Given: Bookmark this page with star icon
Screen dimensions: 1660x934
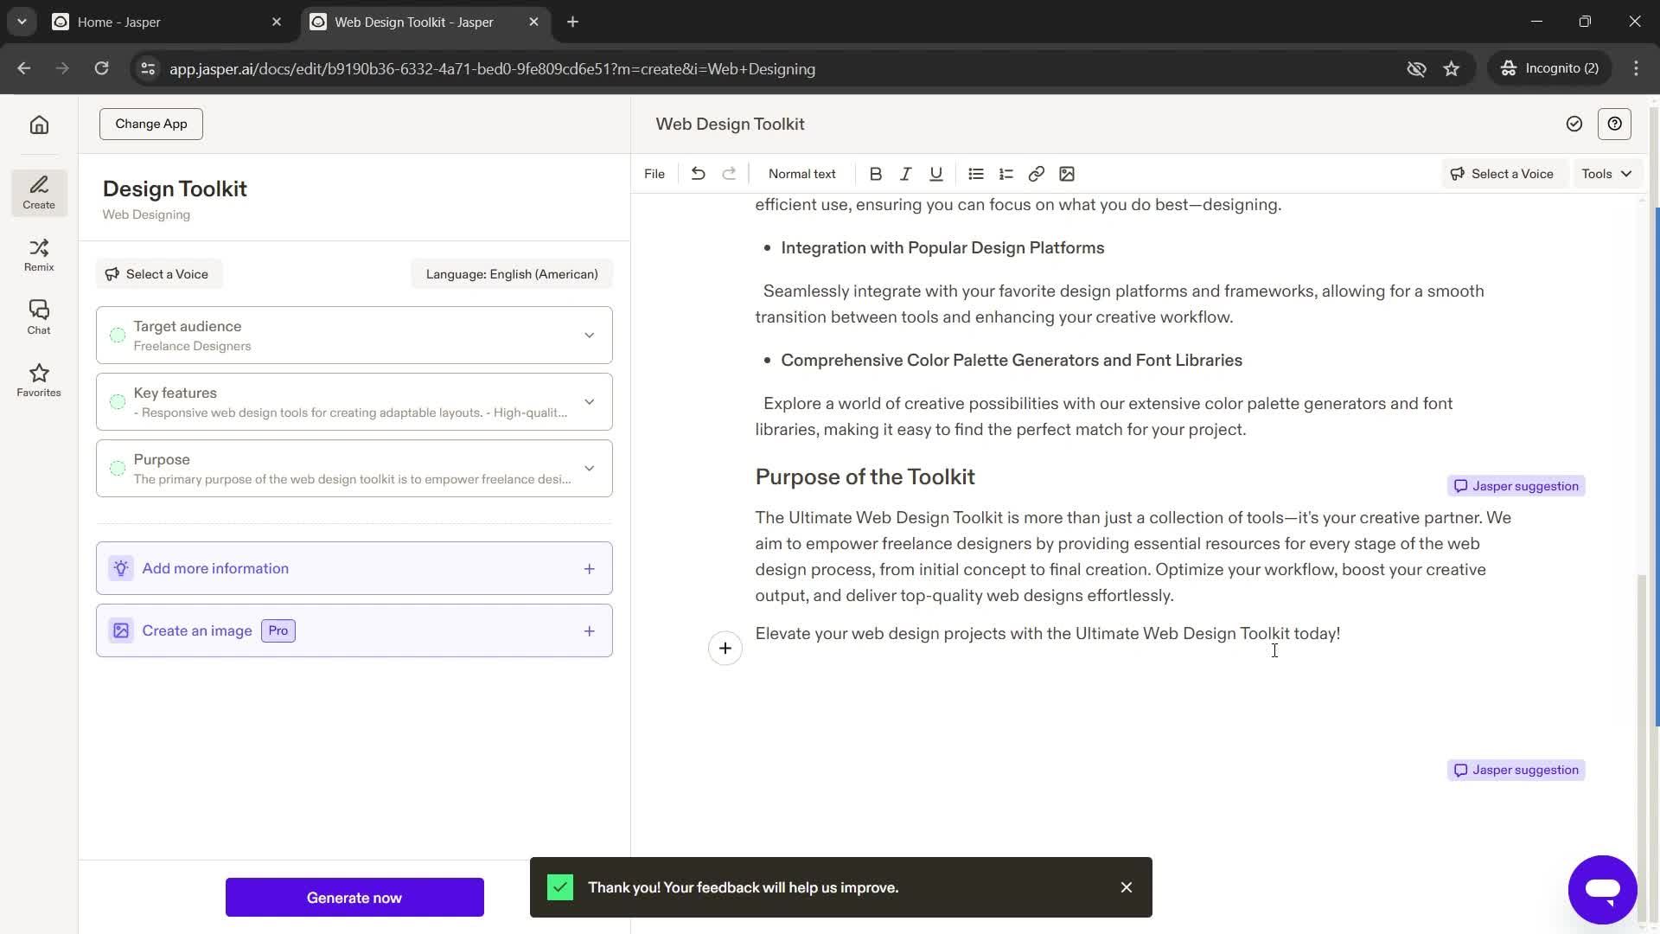Looking at the screenshot, I should click(x=1452, y=68).
